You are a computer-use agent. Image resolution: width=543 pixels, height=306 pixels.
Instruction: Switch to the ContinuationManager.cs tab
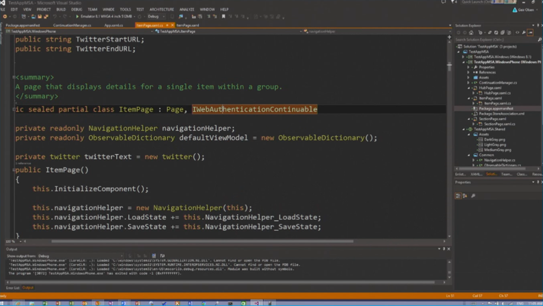click(x=72, y=25)
